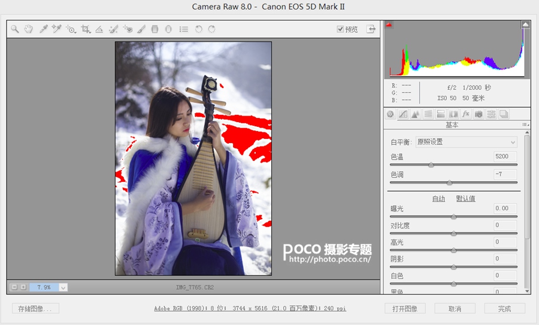This screenshot has height=325, width=539.
Task: Click the 色调 value field -7
Action: click(x=505, y=174)
